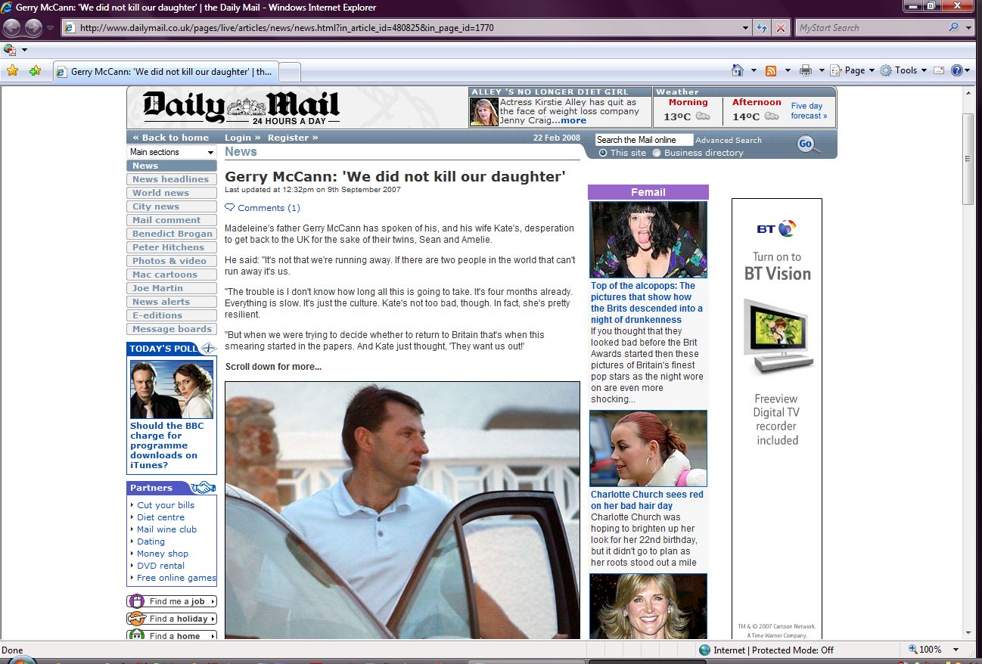Open the 'Main sections' dropdown
The height and width of the screenshot is (664, 982).
tap(172, 152)
